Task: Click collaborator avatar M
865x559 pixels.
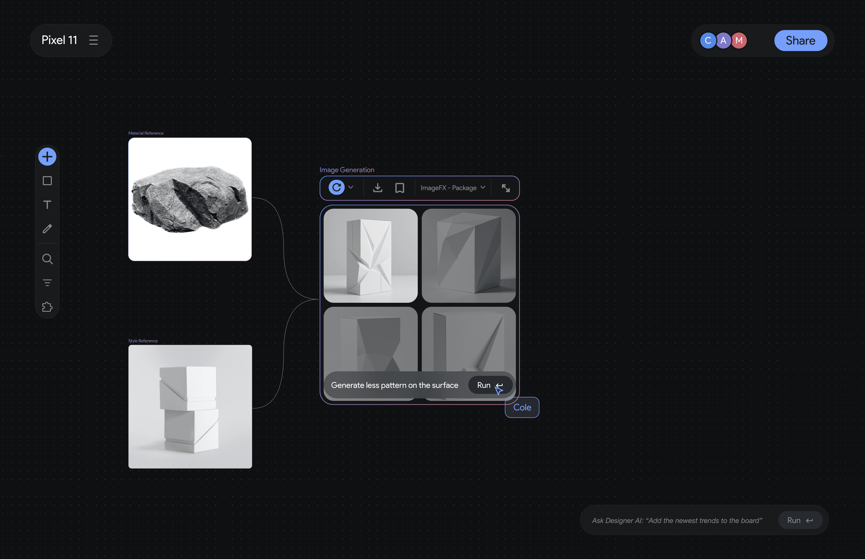Action: click(739, 40)
